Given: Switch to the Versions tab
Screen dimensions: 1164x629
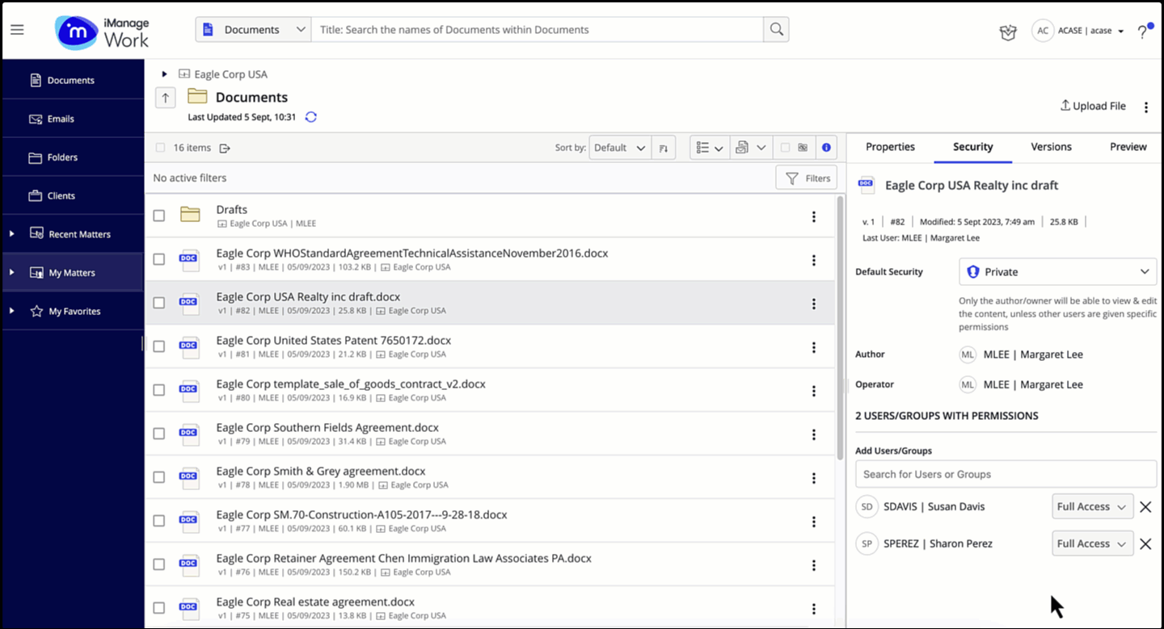Looking at the screenshot, I should pyautogui.click(x=1051, y=147).
